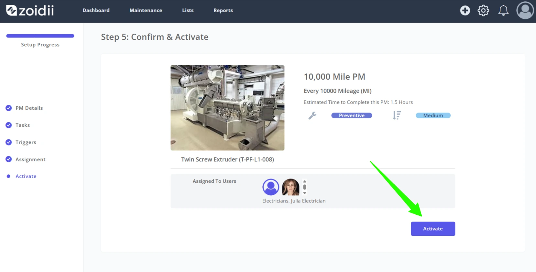Open the Maintenance menu

click(x=146, y=10)
